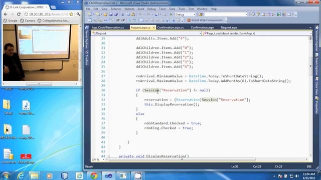Click the New Project icon in Visual Studio toolbar

[90, 14]
